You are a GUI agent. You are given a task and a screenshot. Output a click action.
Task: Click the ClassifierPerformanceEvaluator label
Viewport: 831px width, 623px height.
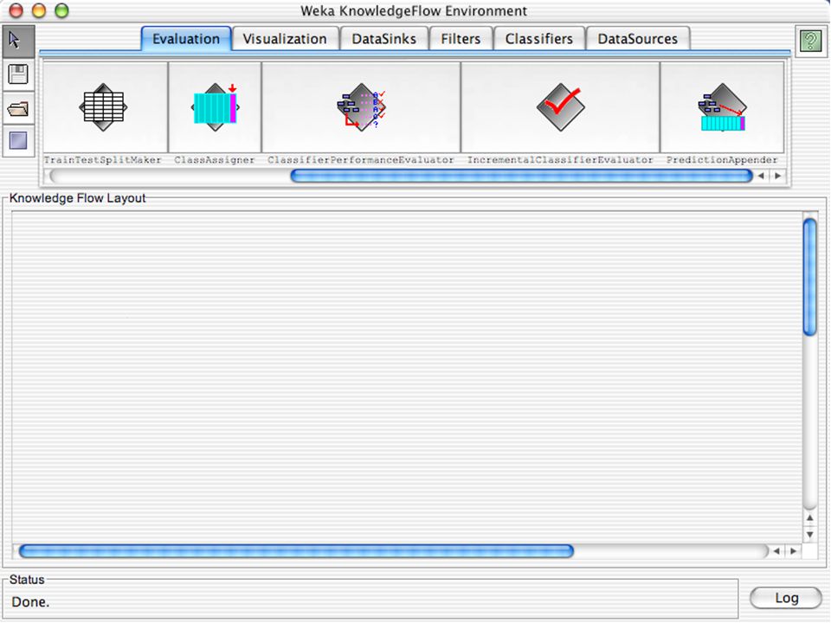[361, 160]
